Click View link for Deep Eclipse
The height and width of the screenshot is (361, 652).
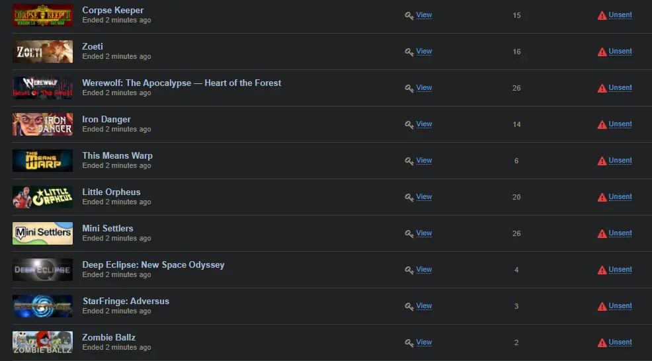tap(424, 270)
